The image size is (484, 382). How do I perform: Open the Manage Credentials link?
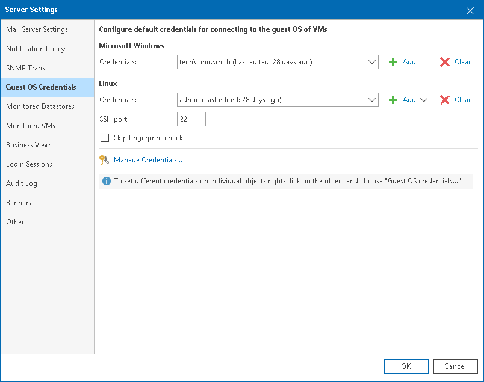tap(147, 160)
